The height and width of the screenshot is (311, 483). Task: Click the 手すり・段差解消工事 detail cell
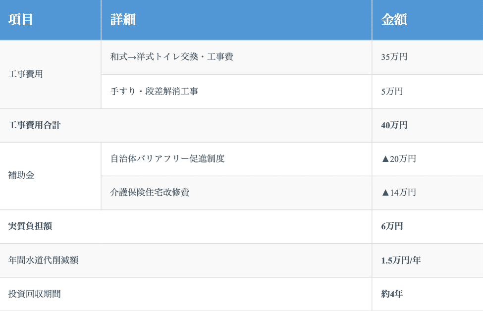coord(154,92)
